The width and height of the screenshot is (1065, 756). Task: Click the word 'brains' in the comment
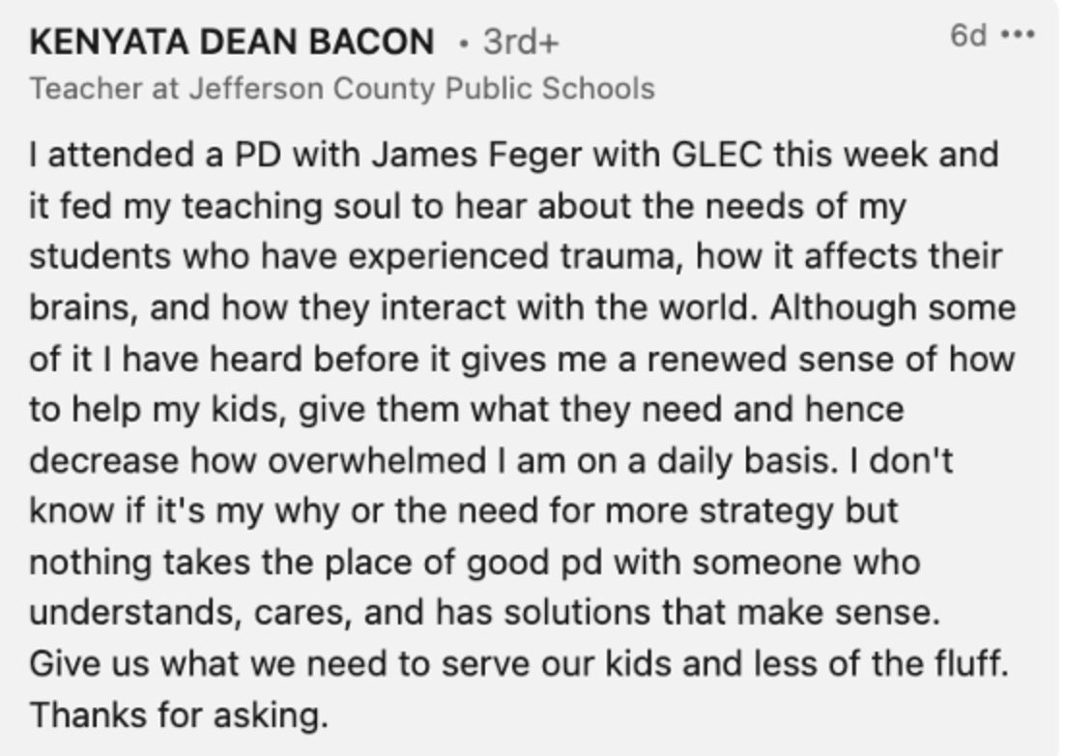84,307
